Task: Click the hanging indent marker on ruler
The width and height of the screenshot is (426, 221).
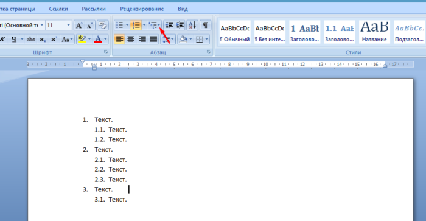Action: coord(94,65)
